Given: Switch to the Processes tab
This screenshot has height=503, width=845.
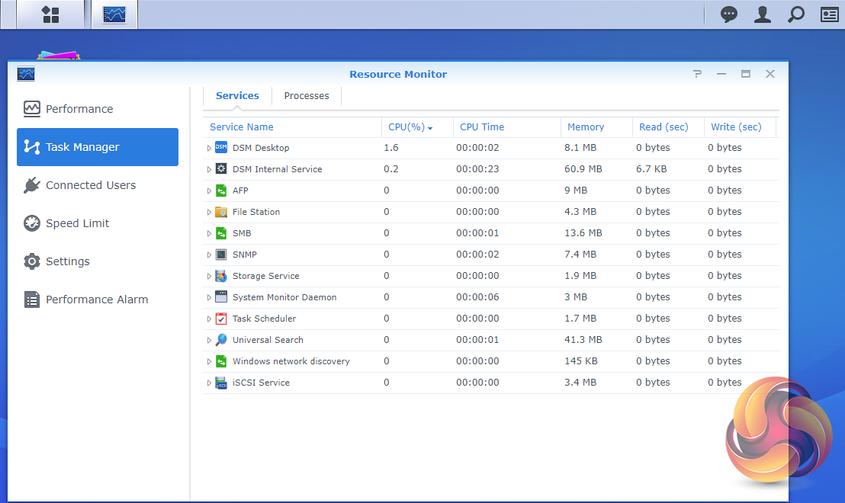Looking at the screenshot, I should tap(307, 96).
